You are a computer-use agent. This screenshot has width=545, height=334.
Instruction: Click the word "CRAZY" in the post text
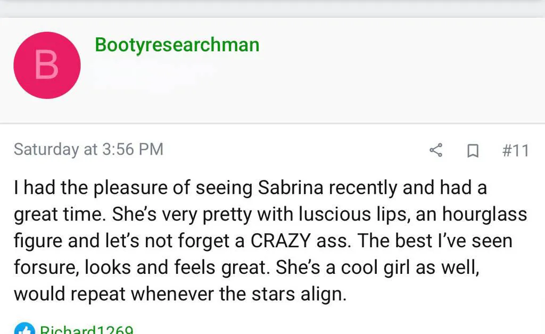pos(278,241)
